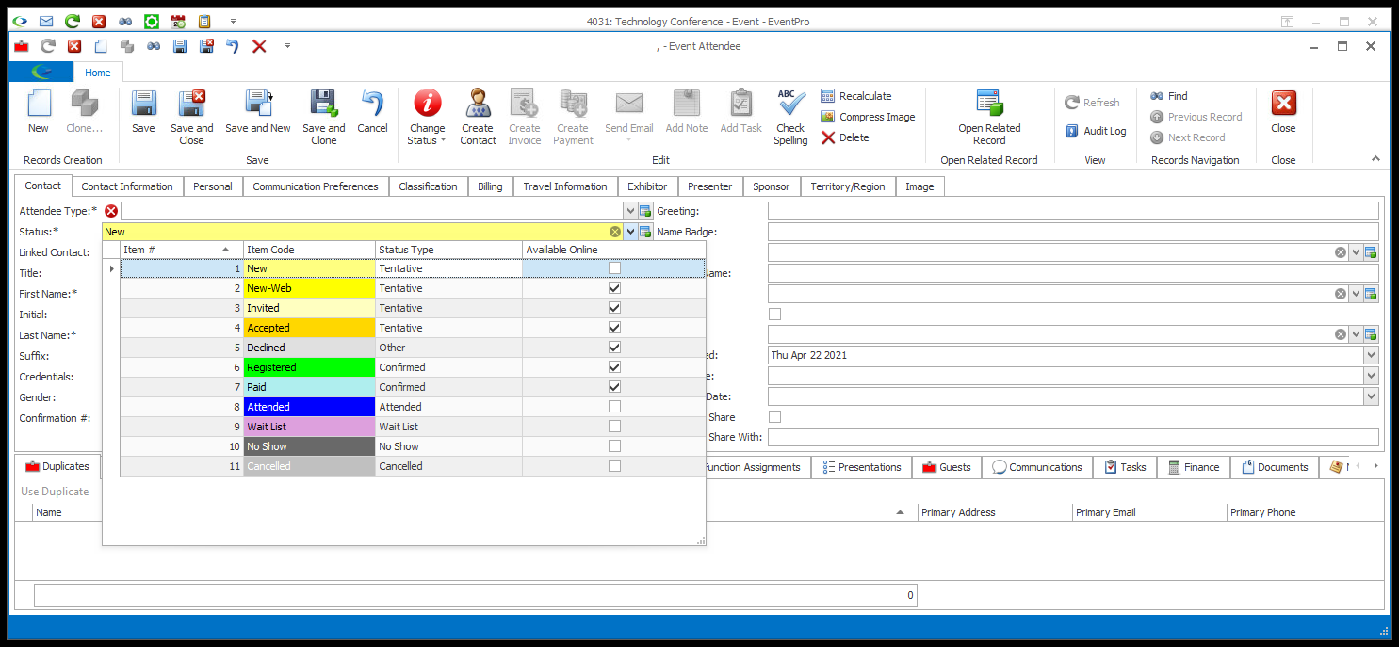Screen dimensions: 1399x647
Task: Open the Communication Preferences tab
Action: pos(316,186)
